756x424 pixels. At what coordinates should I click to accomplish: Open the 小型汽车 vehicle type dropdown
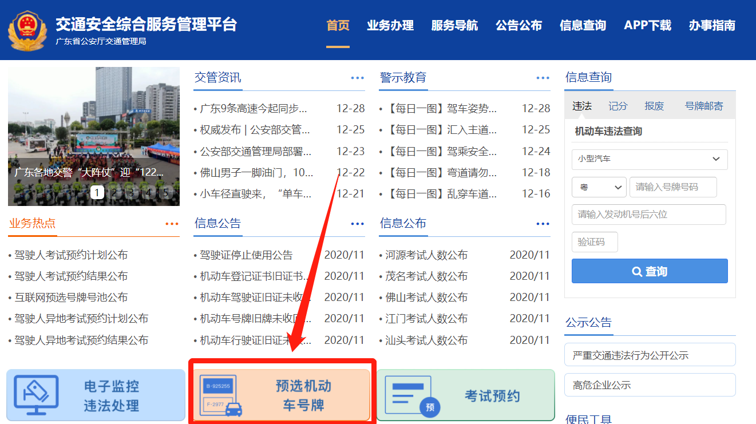pyautogui.click(x=649, y=159)
